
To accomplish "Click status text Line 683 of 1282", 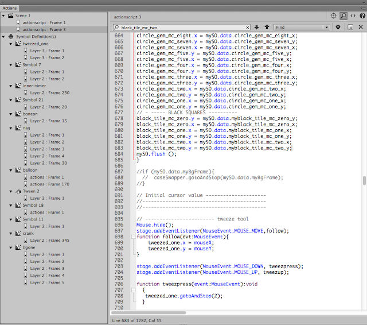I will pyautogui.click(x=136, y=320).
